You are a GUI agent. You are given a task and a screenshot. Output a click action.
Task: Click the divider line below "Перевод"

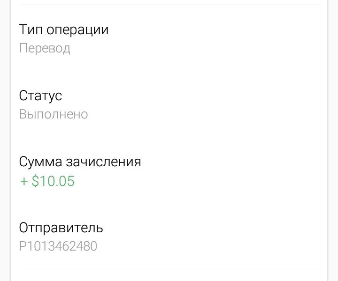point(169,71)
